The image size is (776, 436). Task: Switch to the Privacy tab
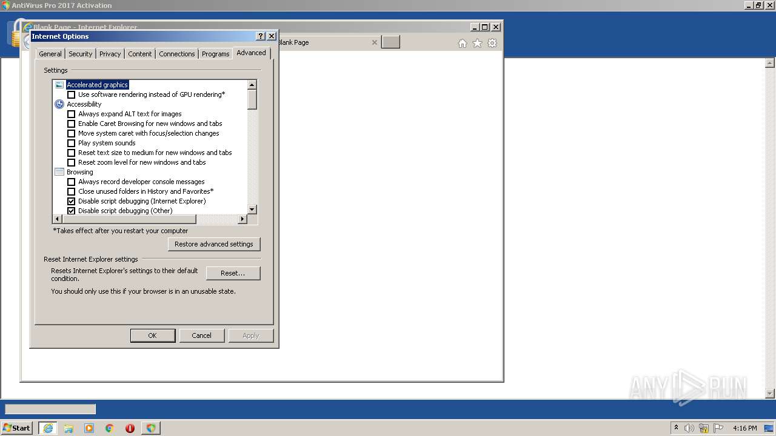pyautogui.click(x=110, y=54)
